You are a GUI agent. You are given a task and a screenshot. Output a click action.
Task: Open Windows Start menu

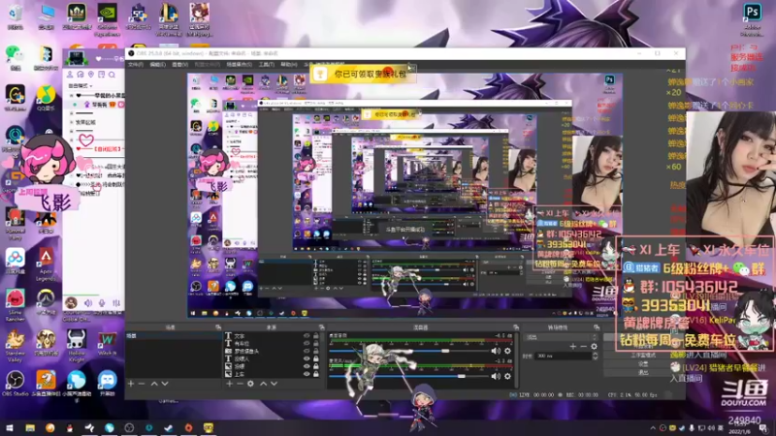tap(10, 428)
